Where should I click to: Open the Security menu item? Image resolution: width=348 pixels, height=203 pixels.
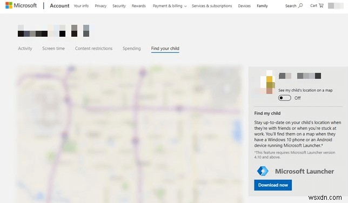[x=119, y=6]
